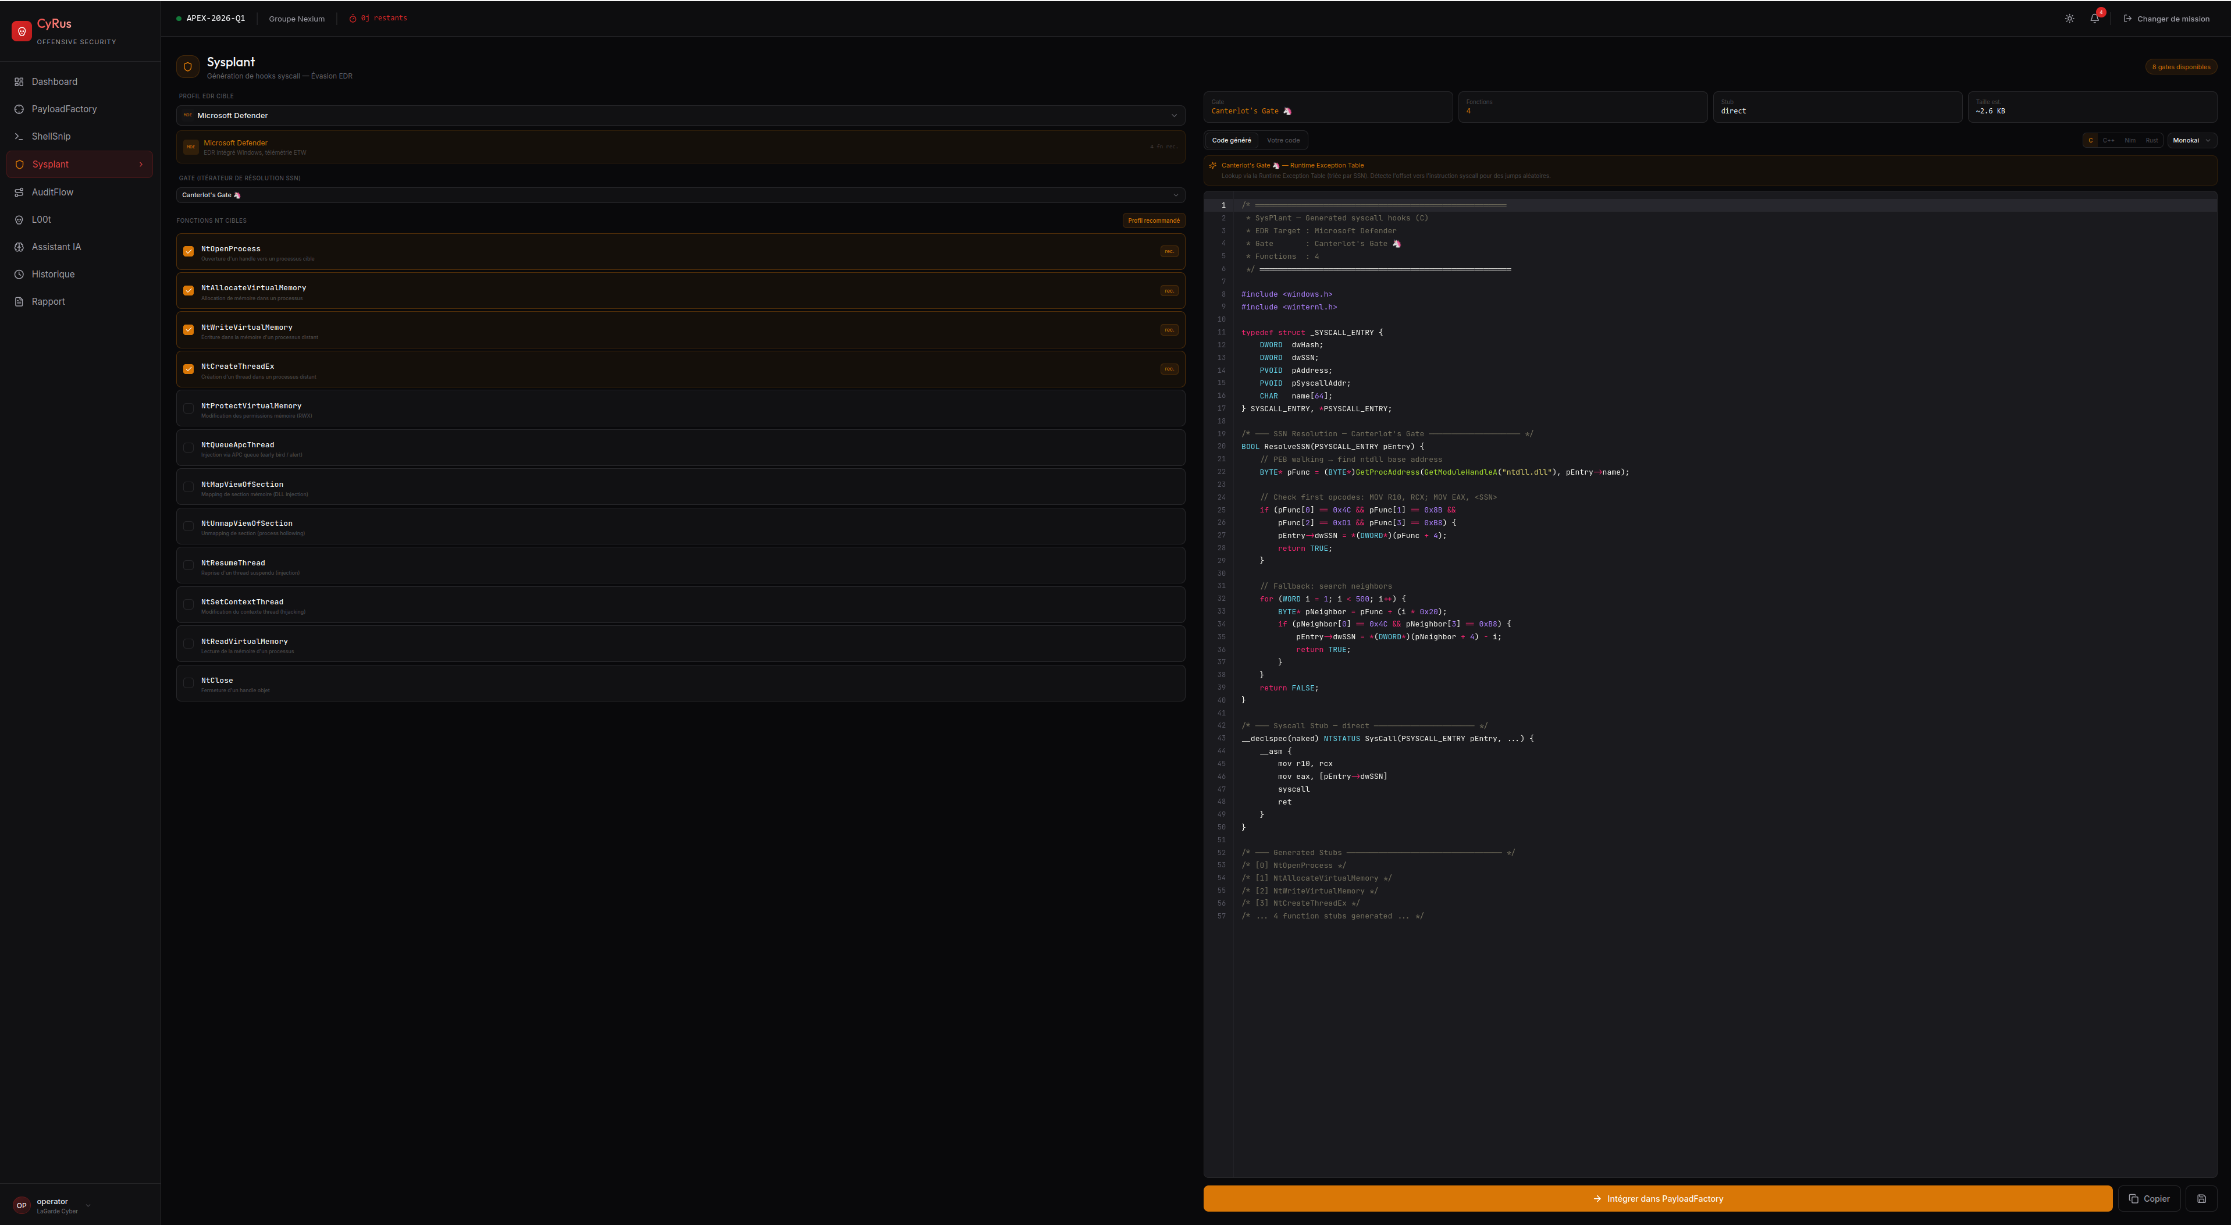Click Changer de mission link
This screenshot has height=1225, width=2231.
[x=2166, y=19]
